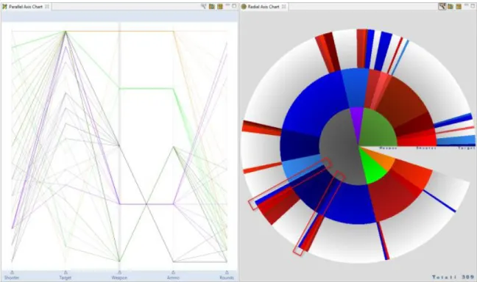Minimize the Radial Axis Chart panel
This screenshot has height=282, width=477.
pyautogui.click(x=467, y=5)
